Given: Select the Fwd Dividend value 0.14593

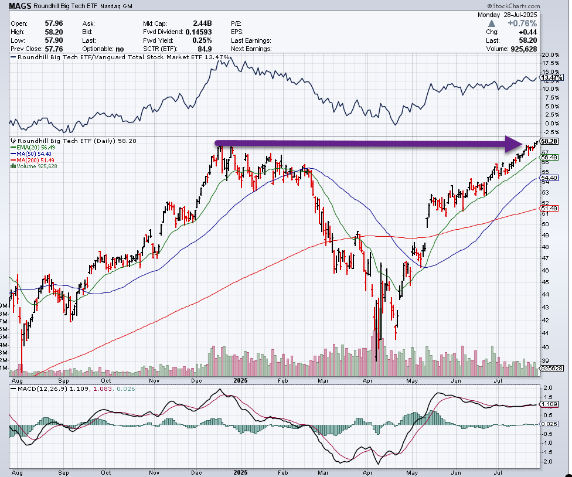Looking at the screenshot, I should [x=199, y=32].
